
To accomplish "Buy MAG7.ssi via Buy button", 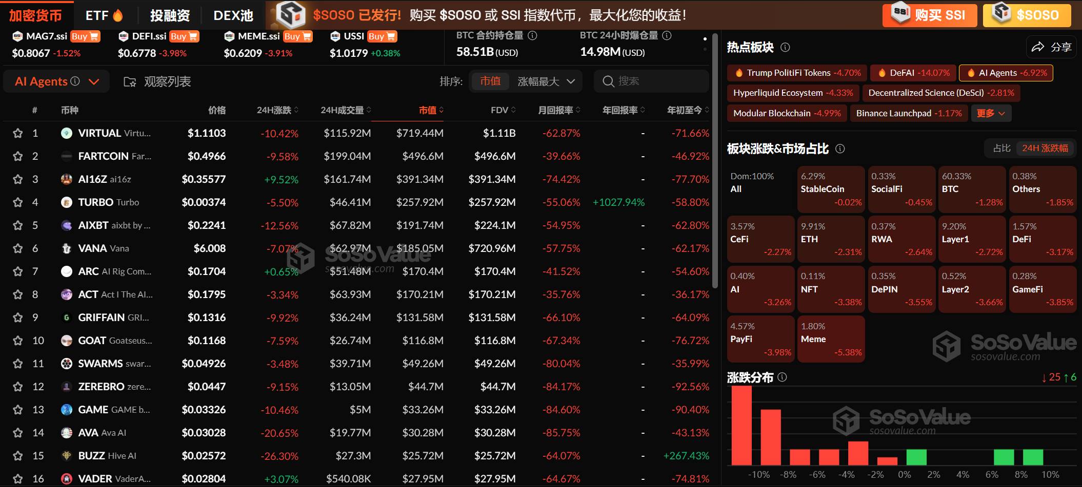I will [x=85, y=36].
